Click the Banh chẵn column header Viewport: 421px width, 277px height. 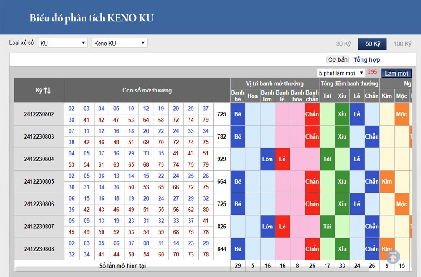(312, 96)
